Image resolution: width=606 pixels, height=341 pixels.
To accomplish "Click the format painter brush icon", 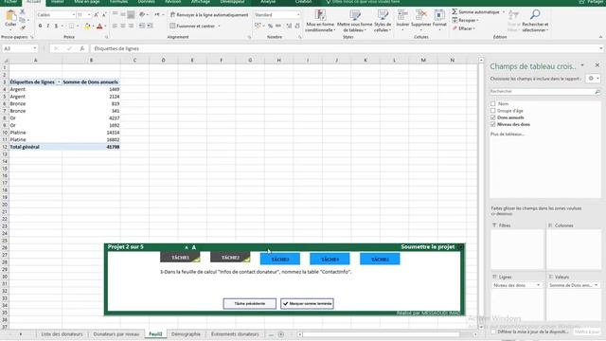I will point(23,27).
